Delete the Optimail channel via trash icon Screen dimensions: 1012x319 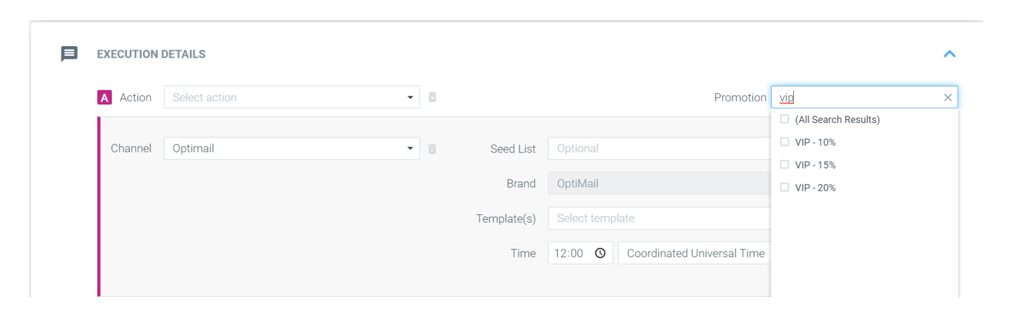click(432, 149)
